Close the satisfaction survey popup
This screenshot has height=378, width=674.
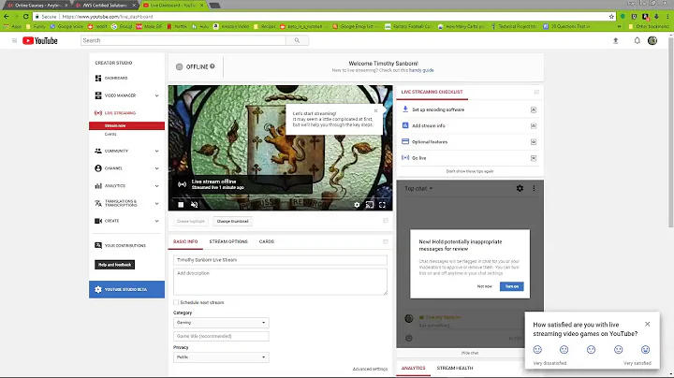[x=648, y=324]
